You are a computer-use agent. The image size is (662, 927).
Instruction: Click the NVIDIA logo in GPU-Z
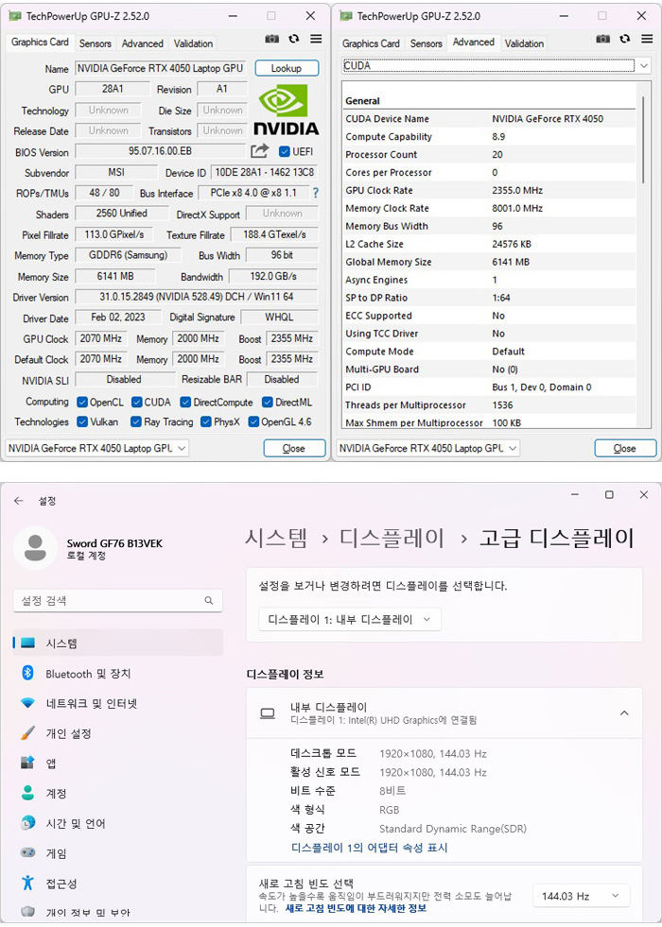point(287,110)
